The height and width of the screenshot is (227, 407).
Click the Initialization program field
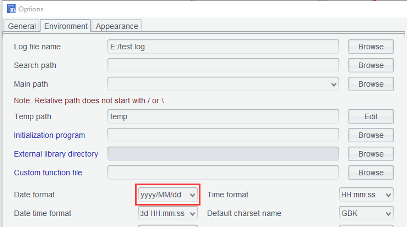coord(223,135)
